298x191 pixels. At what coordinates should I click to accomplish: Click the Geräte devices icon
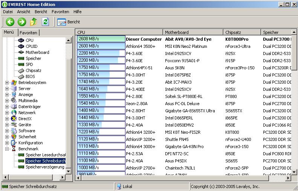pyautogui.click(x=14, y=125)
